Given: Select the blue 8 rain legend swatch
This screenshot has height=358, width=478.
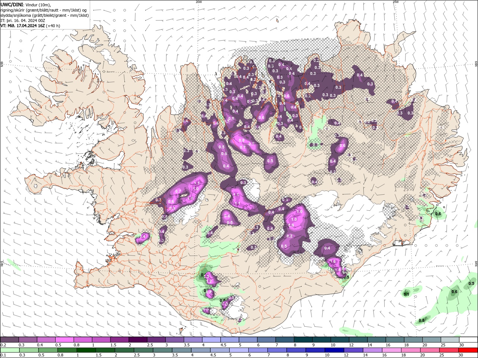Looking at the screenshot, I should click(x=297, y=350).
